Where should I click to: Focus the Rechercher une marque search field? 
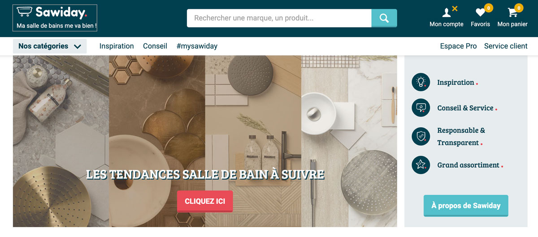(279, 18)
